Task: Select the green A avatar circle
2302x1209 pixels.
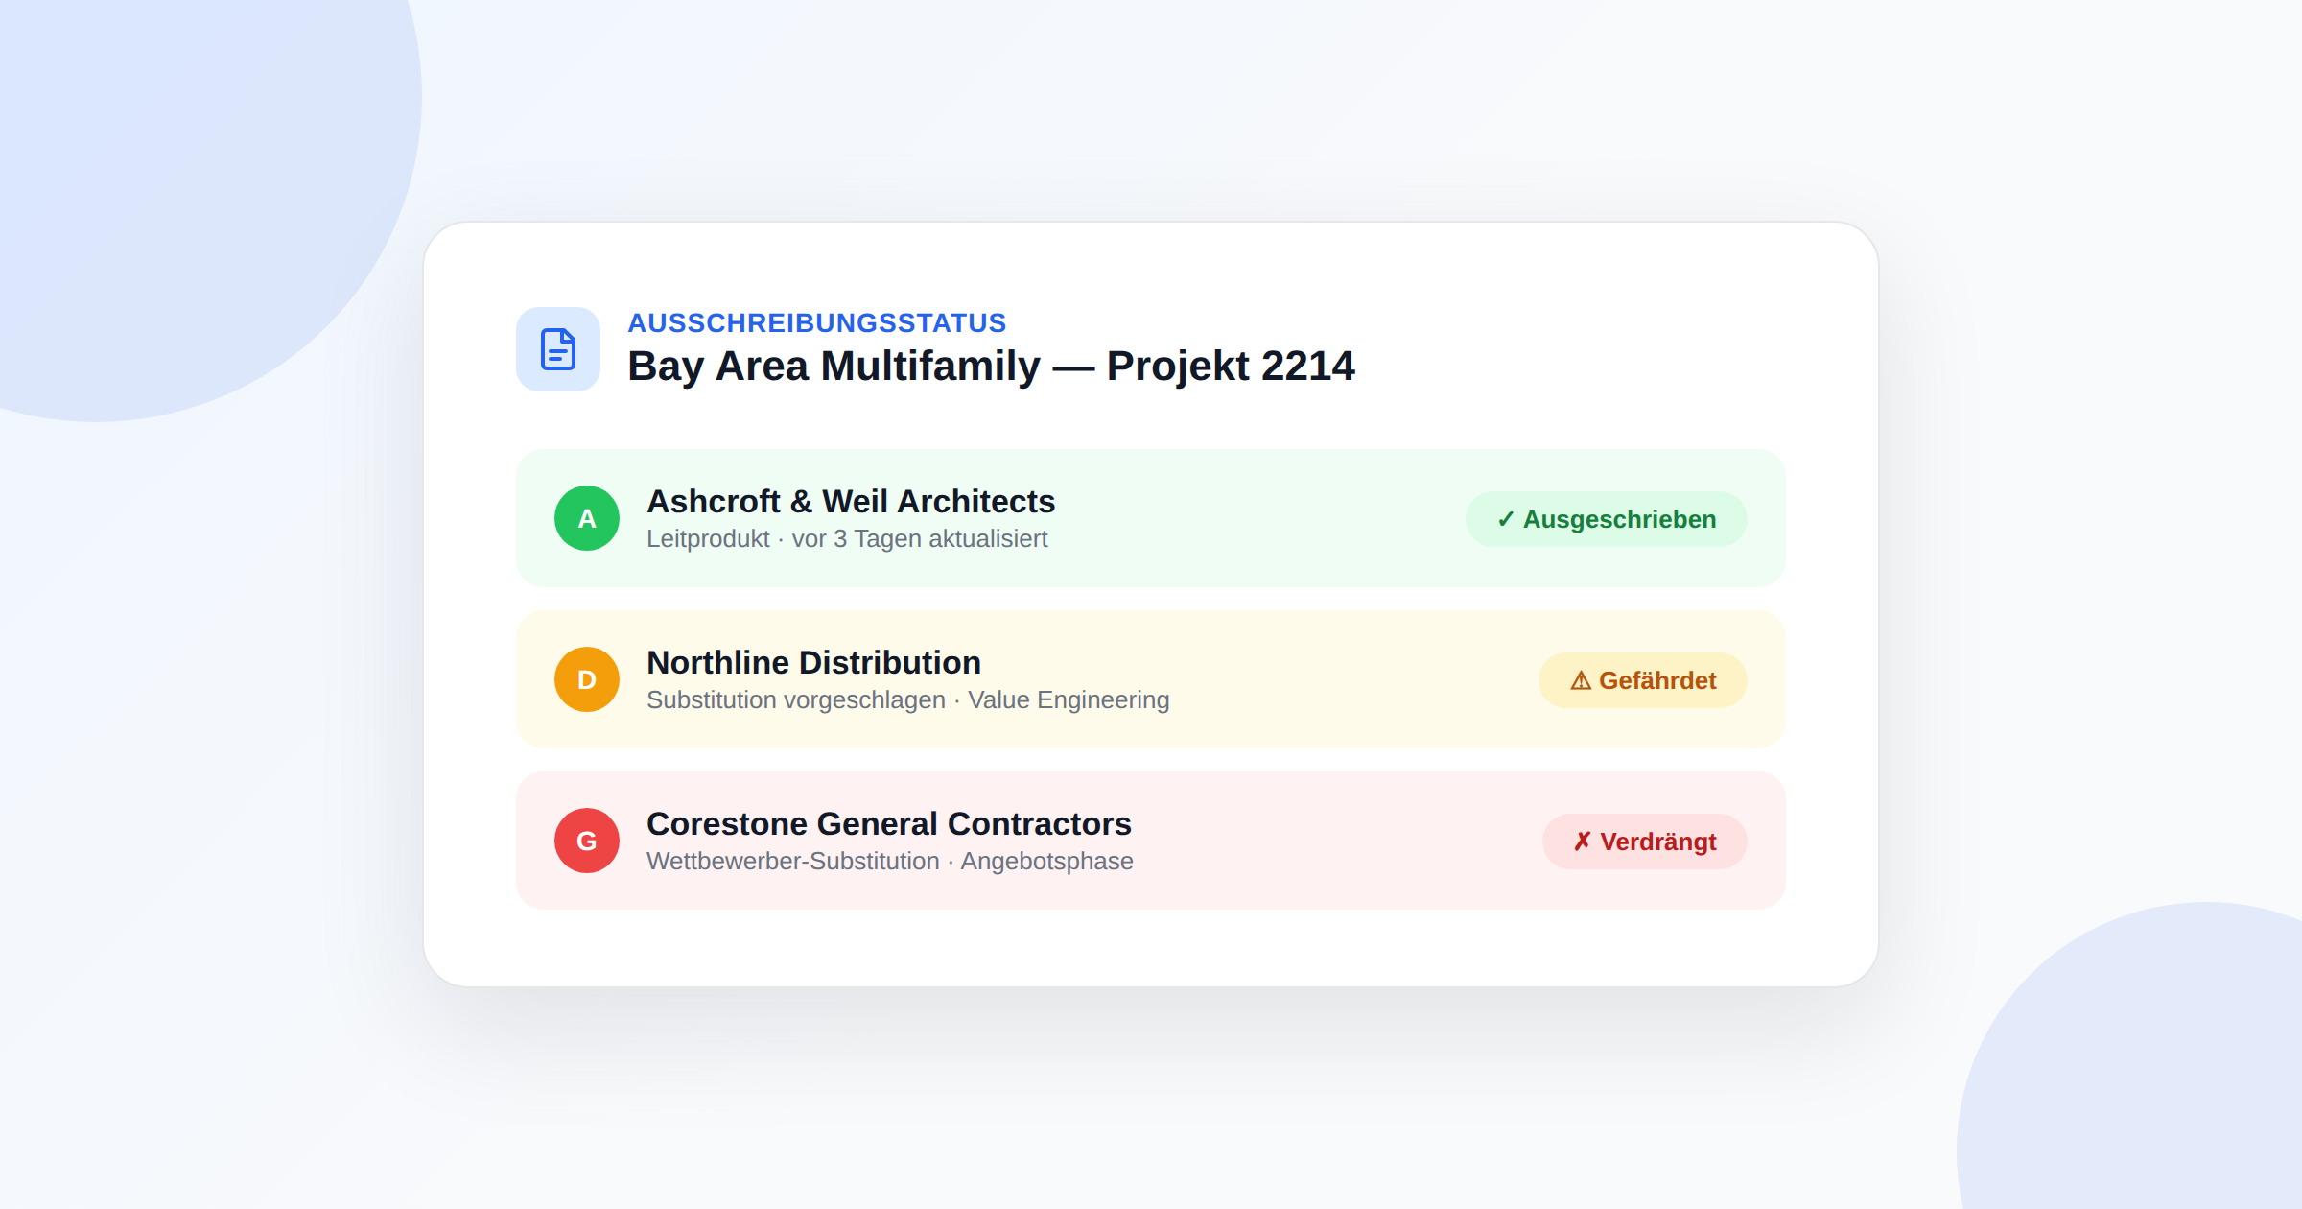Action: pyautogui.click(x=587, y=518)
